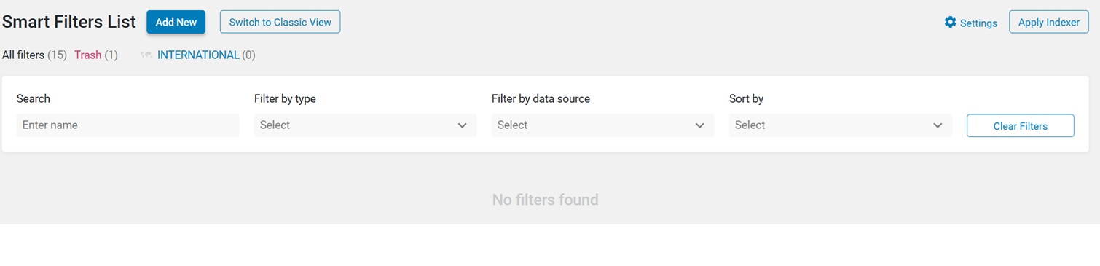1100x266 pixels.
Task: Click the chevron arrow in Filter by data source
Action: tap(699, 125)
